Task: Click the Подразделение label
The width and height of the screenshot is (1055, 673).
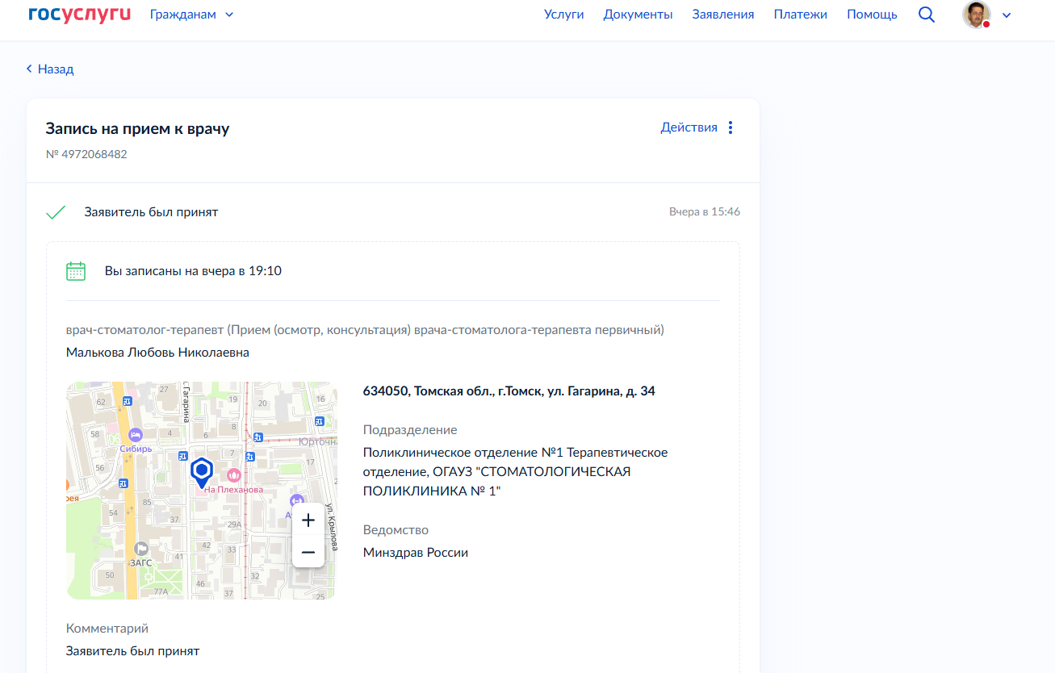Action: (x=410, y=430)
